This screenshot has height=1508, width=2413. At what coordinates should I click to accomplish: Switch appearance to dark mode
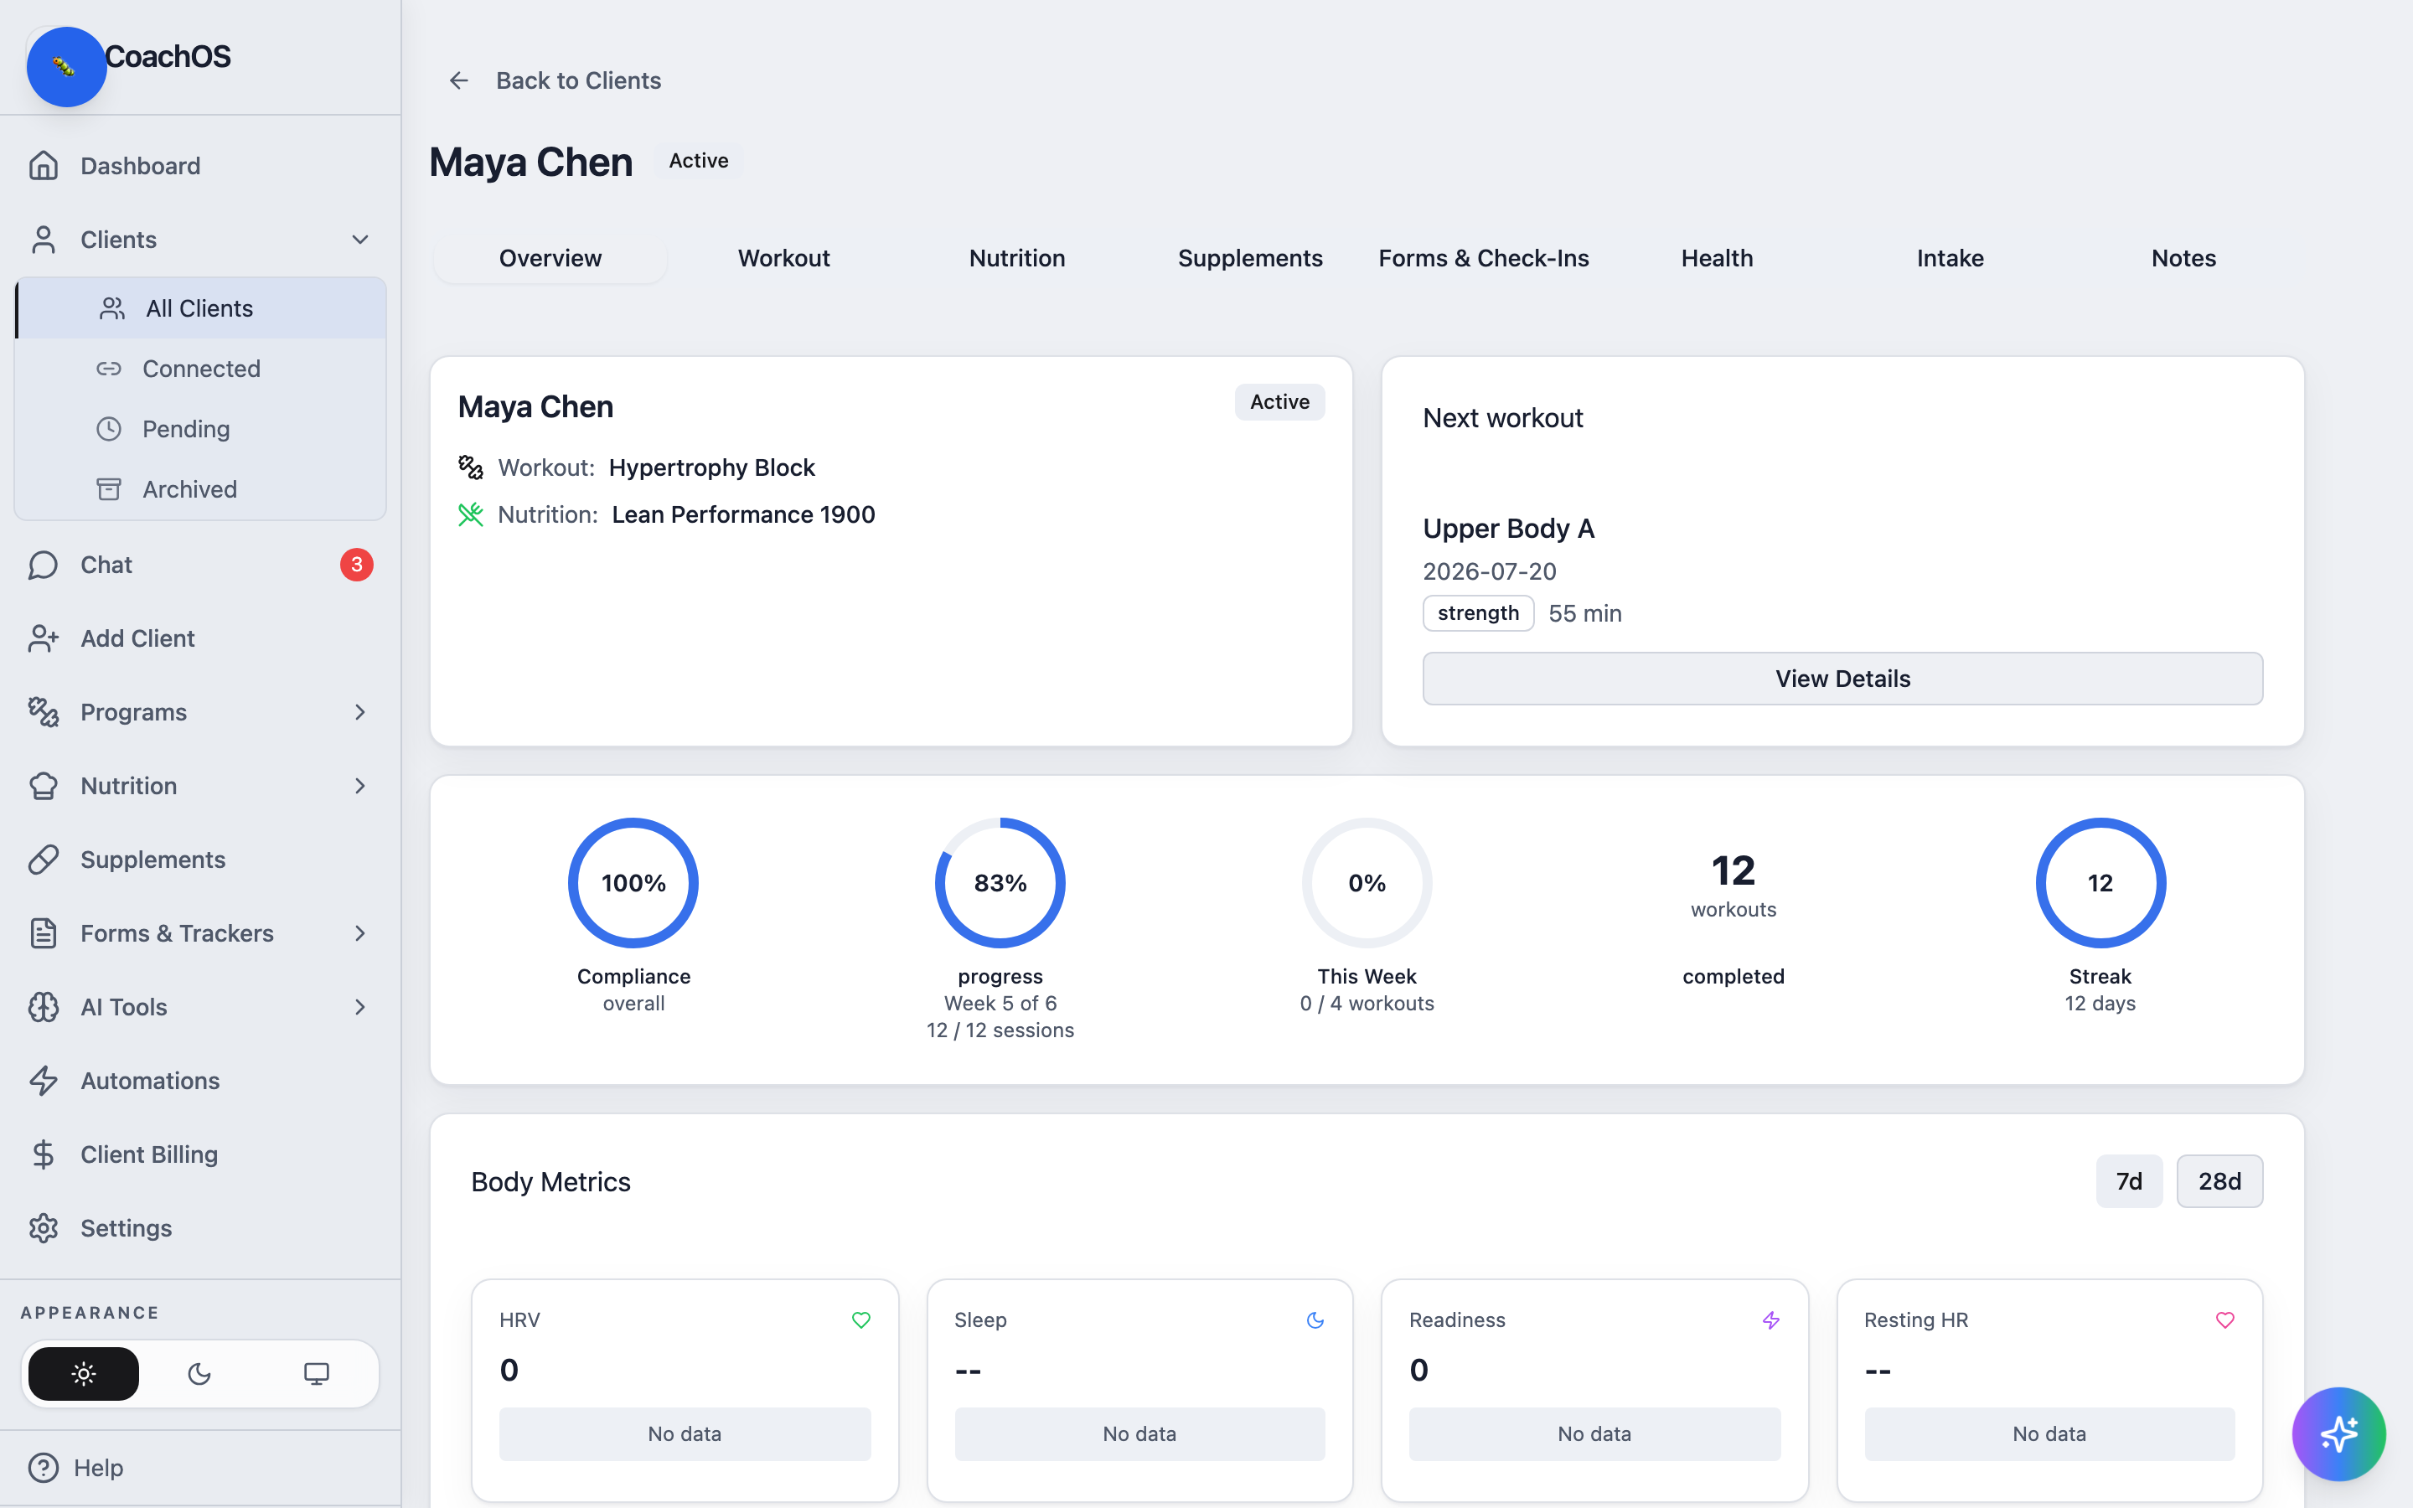tap(199, 1374)
